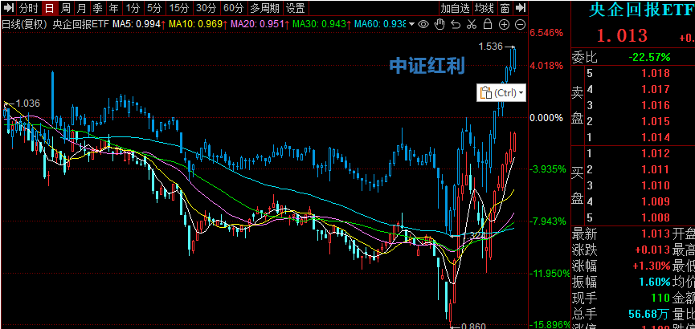Open the (Ctrl) paste dropdown arrow

tap(522, 93)
